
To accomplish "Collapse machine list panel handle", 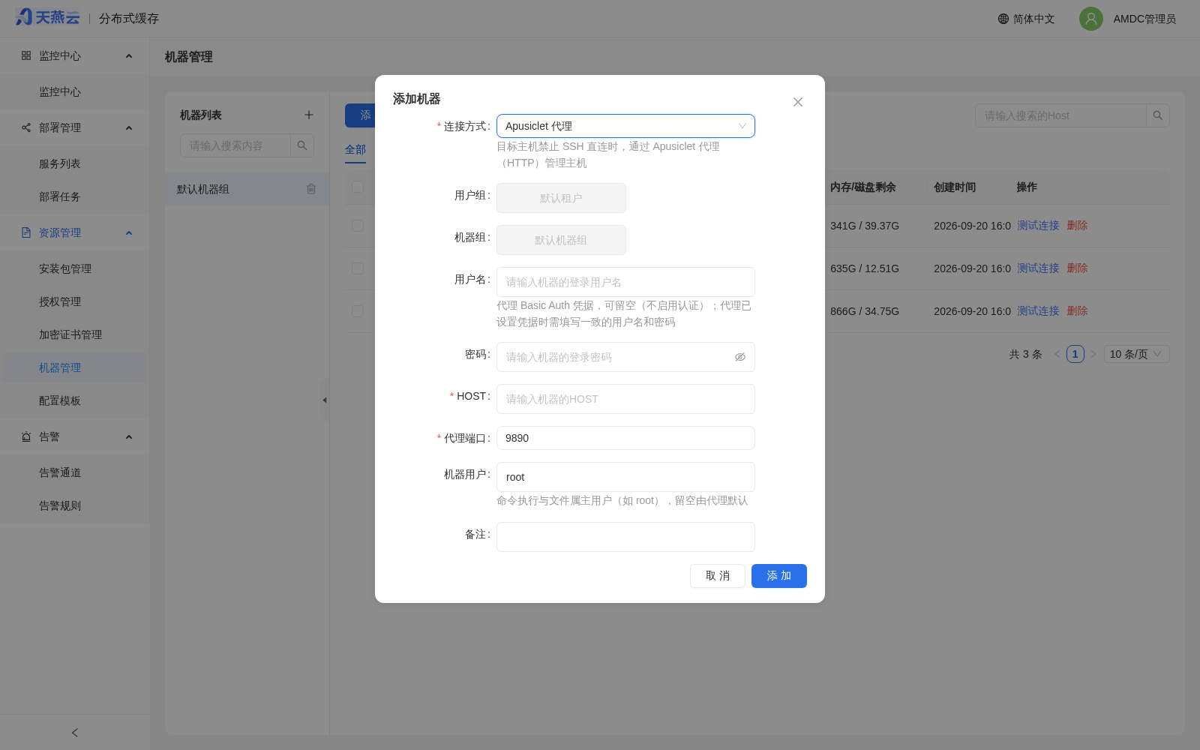I will coord(325,400).
